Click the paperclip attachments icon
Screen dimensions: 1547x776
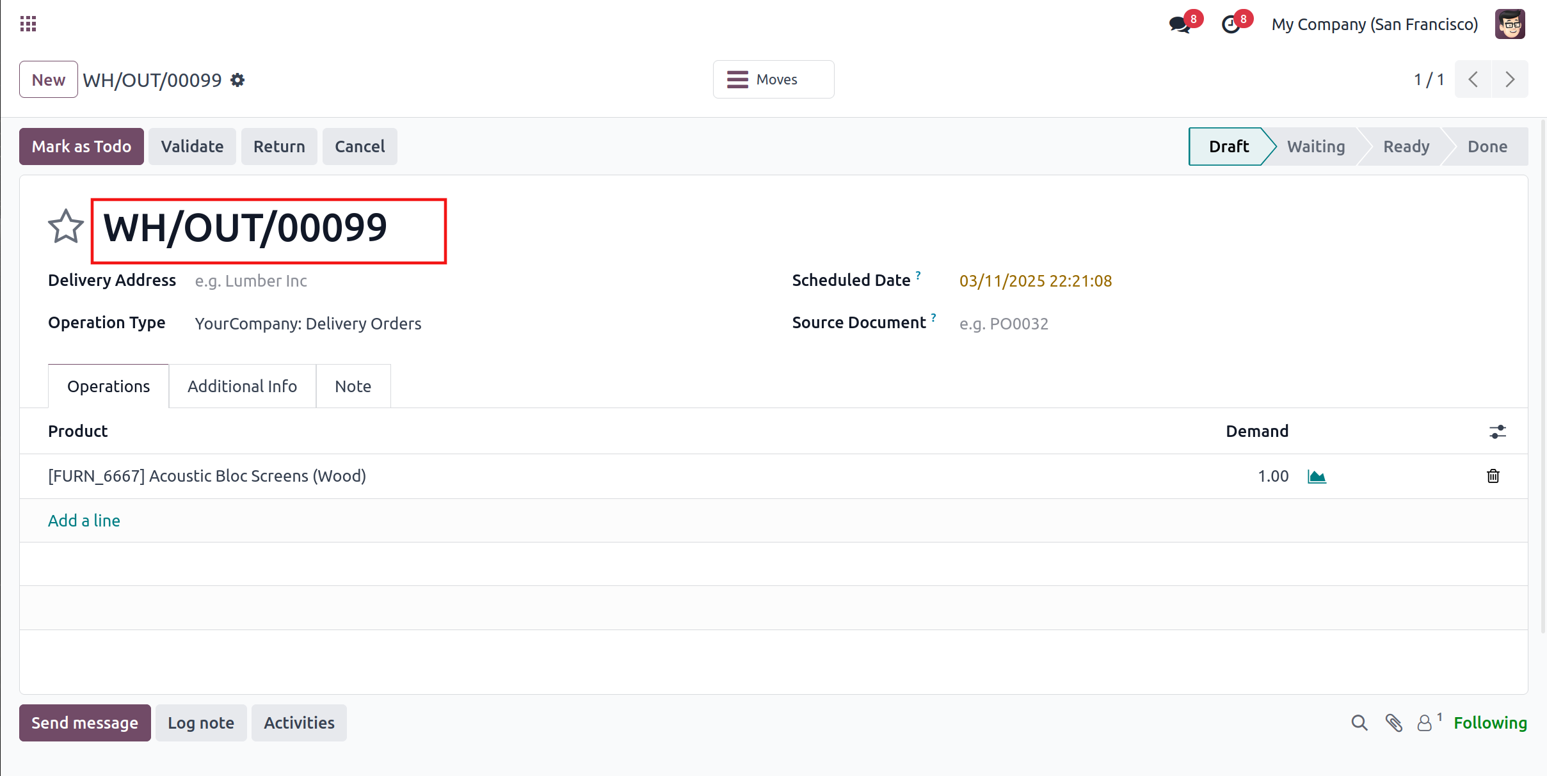1393,723
